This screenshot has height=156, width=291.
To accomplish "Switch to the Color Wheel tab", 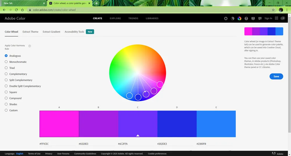I will click(12, 32).
